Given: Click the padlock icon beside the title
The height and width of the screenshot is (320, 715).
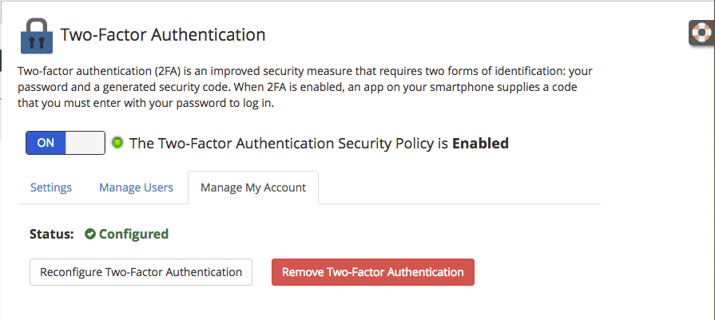Looking at the screenshot, I should [37, 35].
